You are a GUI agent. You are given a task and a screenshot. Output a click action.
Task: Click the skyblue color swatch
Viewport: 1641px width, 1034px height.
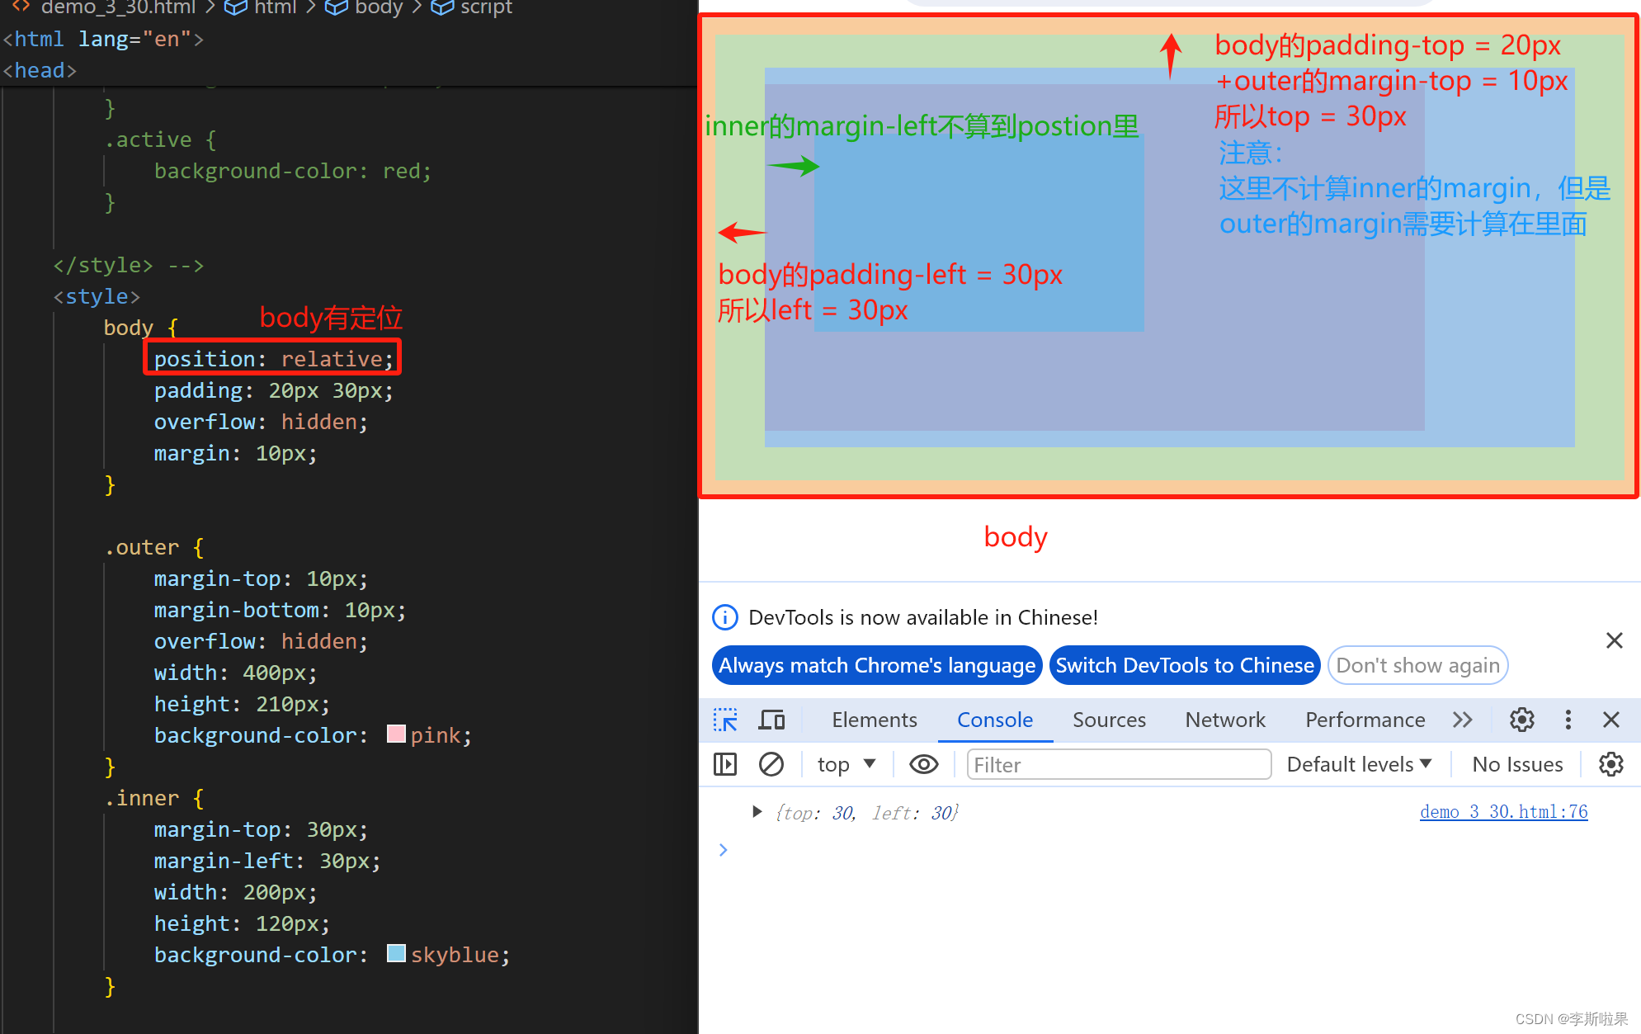tap(396, 954)
